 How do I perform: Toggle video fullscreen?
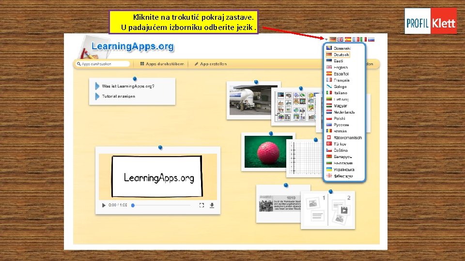[201, 205]
